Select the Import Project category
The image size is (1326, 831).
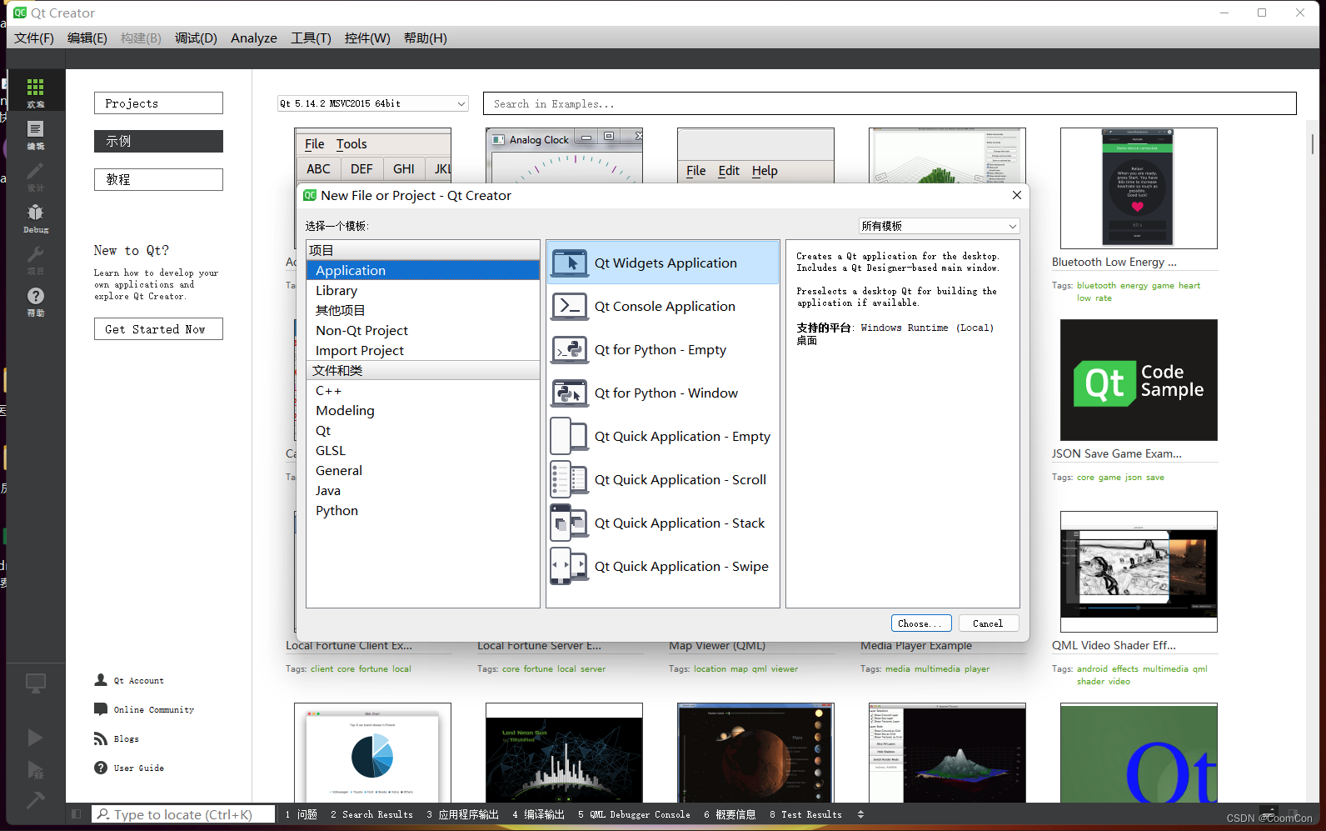423,350
